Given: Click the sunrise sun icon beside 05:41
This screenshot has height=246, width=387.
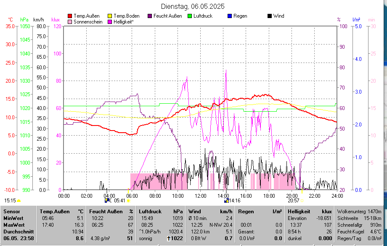Looking at the screenshot, I should (128, 201).
